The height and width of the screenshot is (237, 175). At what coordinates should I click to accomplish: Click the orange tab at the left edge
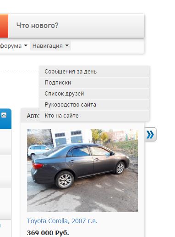tap(4, 26)
